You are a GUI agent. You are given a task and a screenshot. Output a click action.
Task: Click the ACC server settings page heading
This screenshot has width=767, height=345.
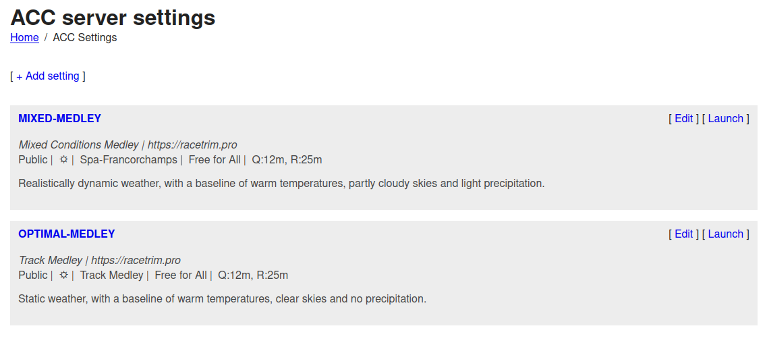(x=113, y=18)
